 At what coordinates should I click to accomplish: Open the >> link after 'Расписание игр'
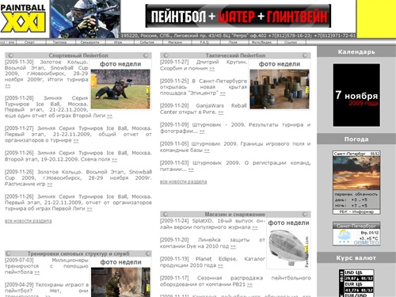pos(50,184)
